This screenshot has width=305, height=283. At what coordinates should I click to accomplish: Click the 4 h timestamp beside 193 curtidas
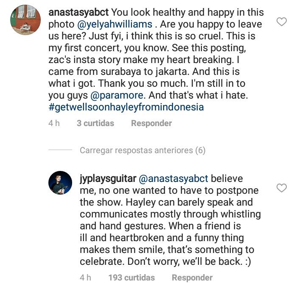point(86,278)
